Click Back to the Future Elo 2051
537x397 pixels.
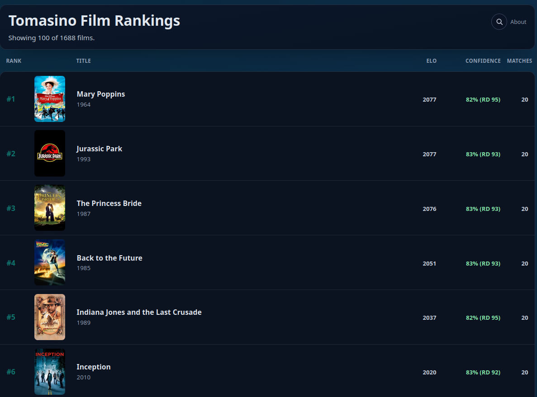coord(429,264)
